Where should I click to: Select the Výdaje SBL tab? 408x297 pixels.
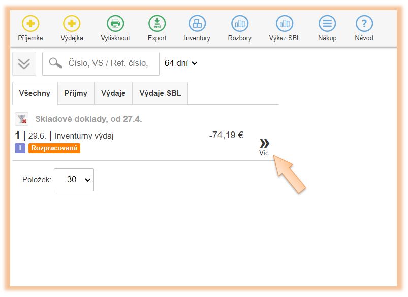(160, 93)
